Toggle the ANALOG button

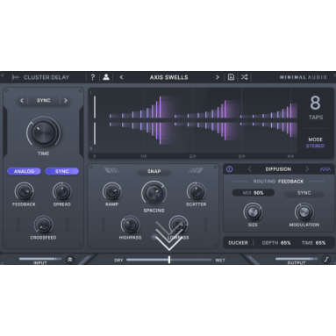click(x=24, y=171)
